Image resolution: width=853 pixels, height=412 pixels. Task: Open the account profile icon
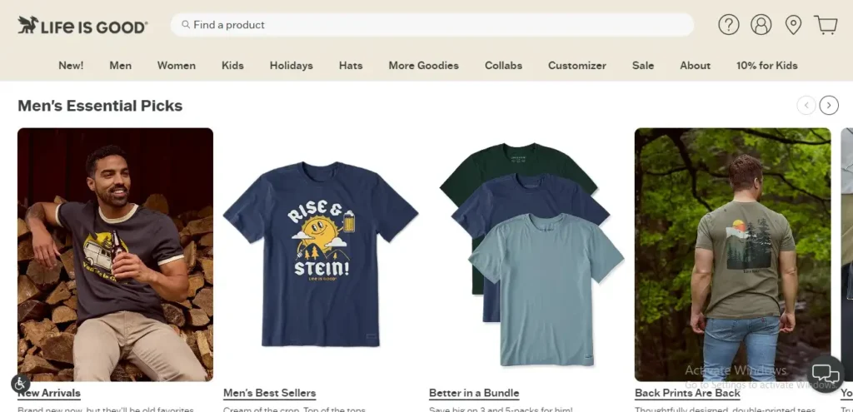pyautogui.click(x=761, y=25)
